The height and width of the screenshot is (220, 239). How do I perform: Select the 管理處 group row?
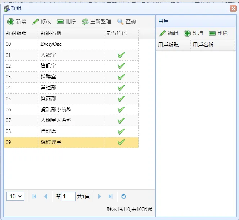71,131
